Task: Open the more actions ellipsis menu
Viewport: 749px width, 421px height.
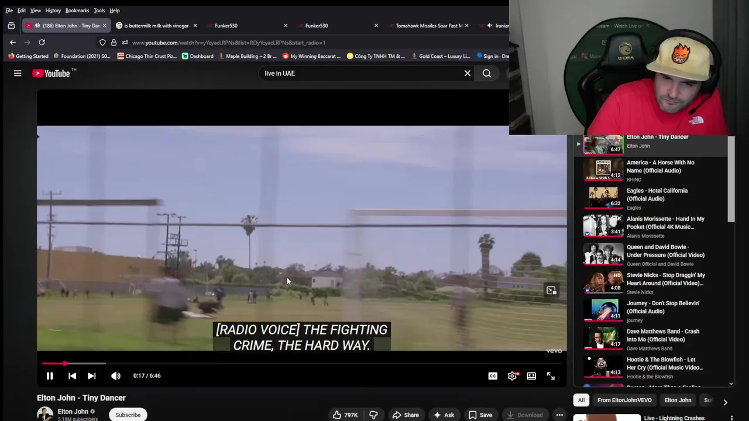Action: (559, 415)
